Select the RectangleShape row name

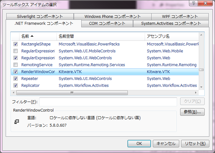coord(36,44)
